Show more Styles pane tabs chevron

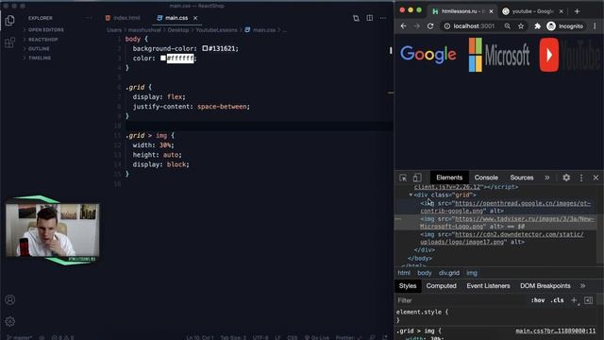pyautogui.click(x=583, y=286)
